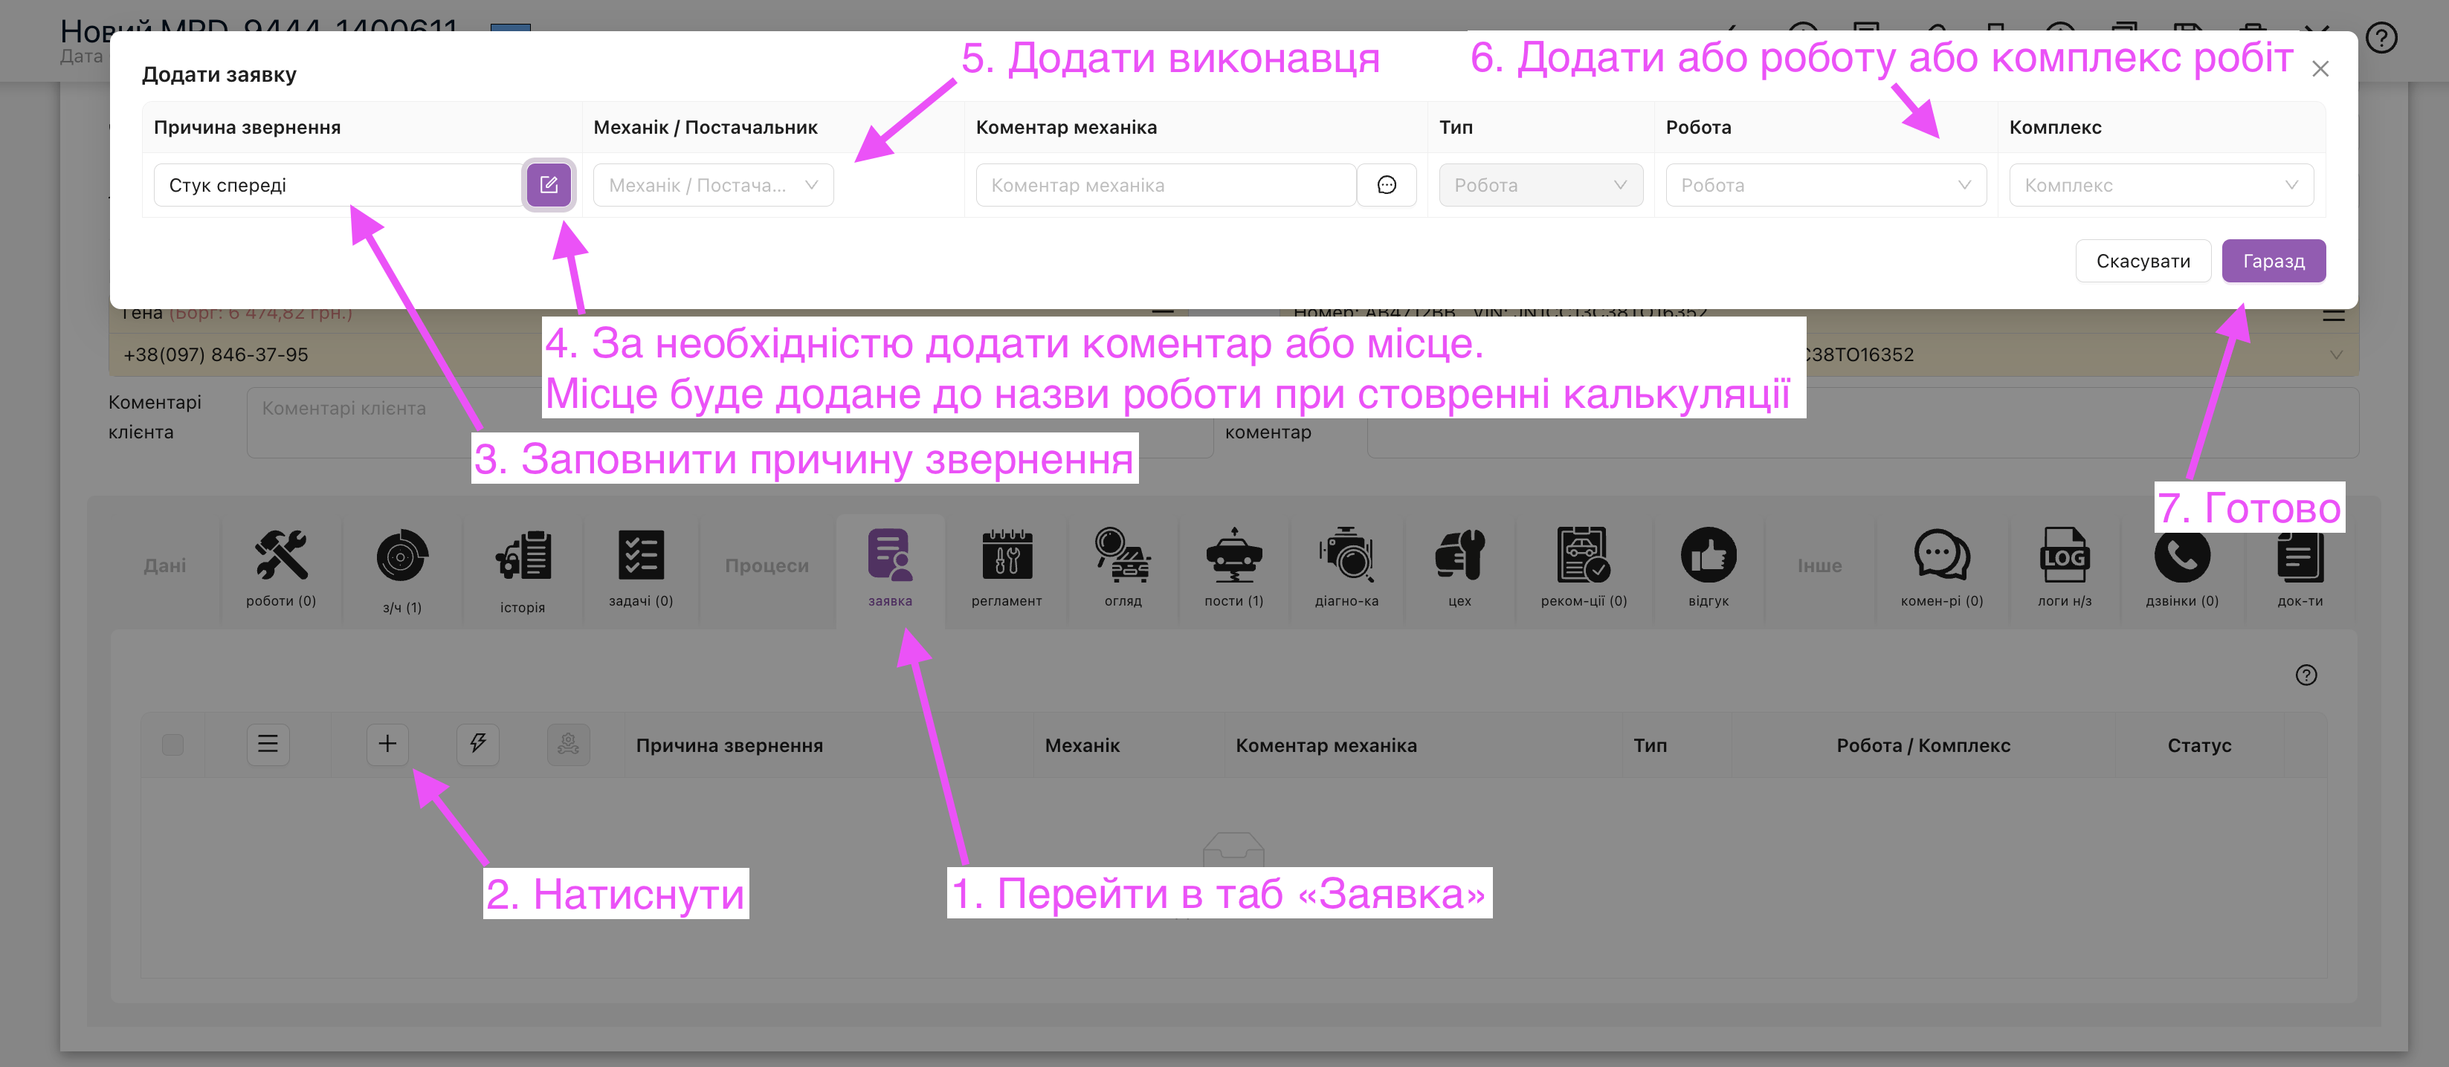The height and width of the screenshot is (1067, 2449).
Task: Open the регламент calendar icon
Action: (x=1006, y=567)
